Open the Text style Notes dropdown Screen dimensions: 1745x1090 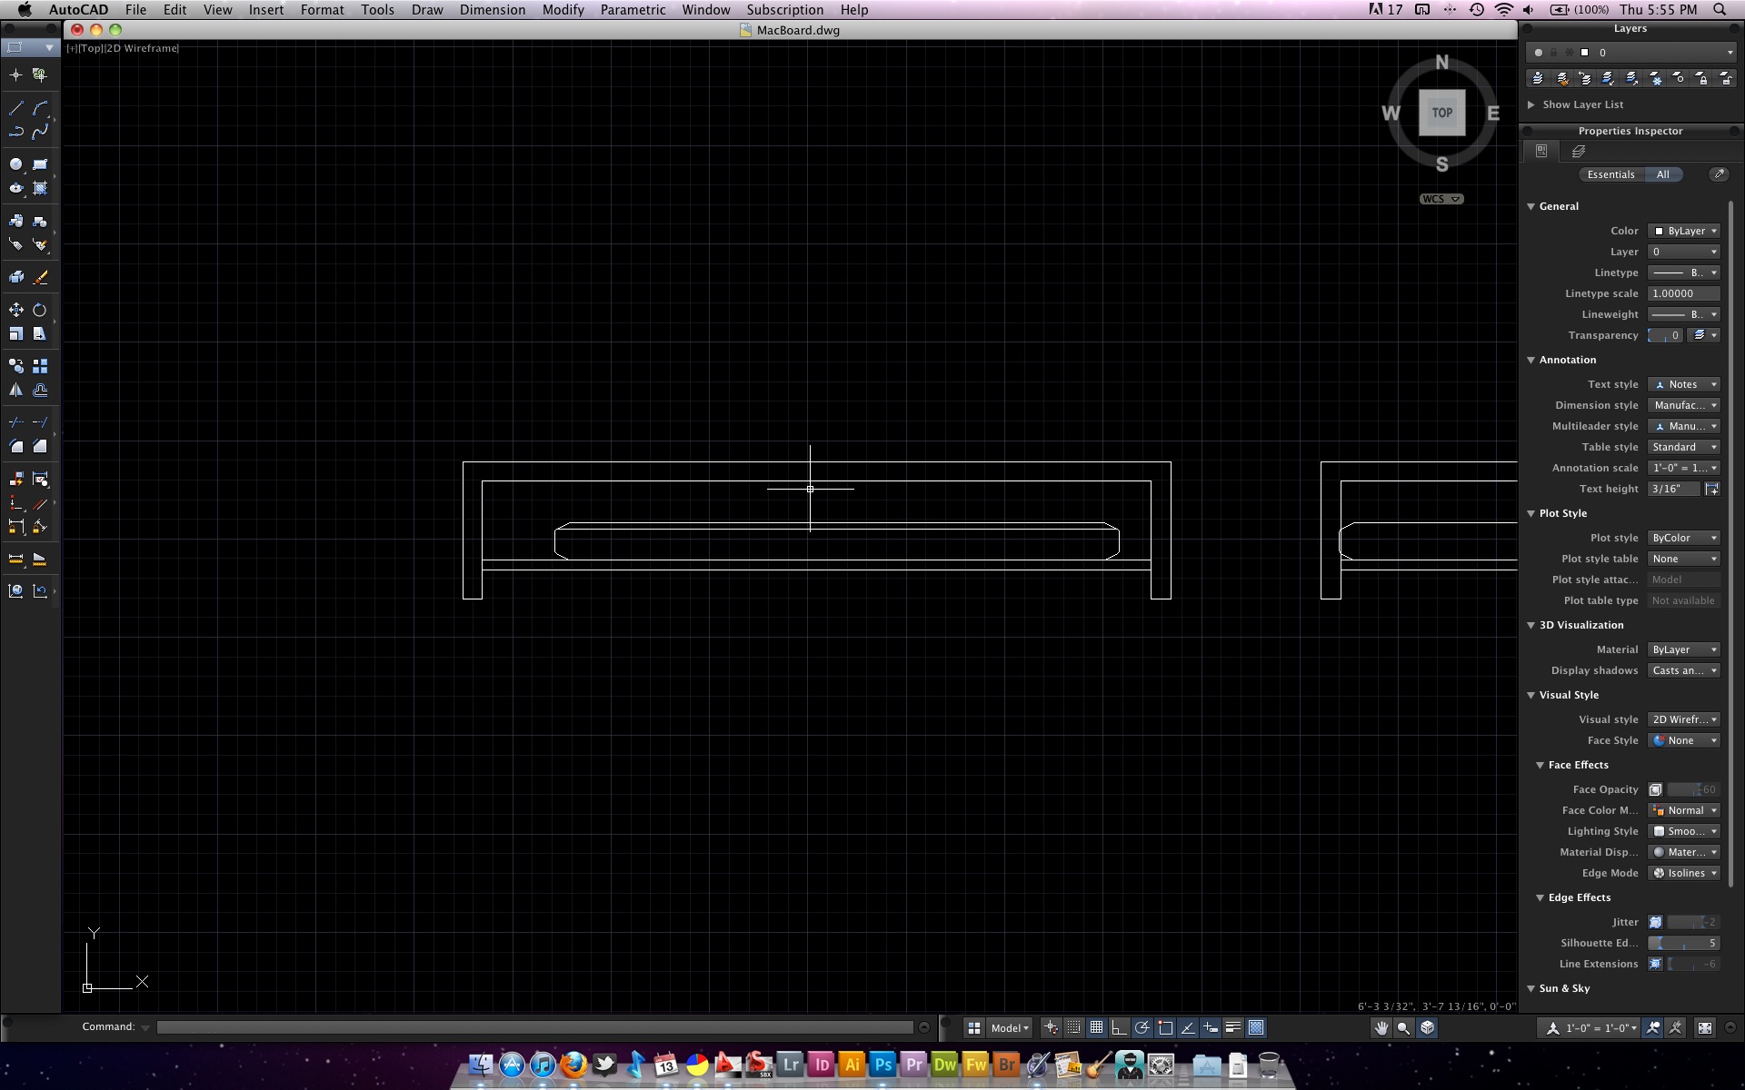pos(1684,384)
